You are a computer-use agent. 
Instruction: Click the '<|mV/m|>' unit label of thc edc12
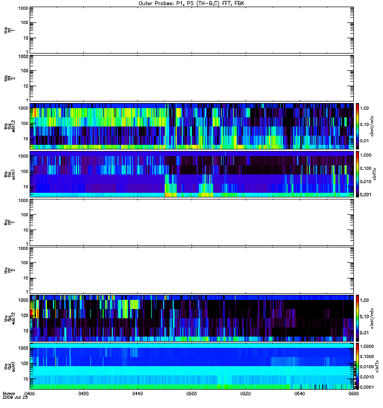372,318
